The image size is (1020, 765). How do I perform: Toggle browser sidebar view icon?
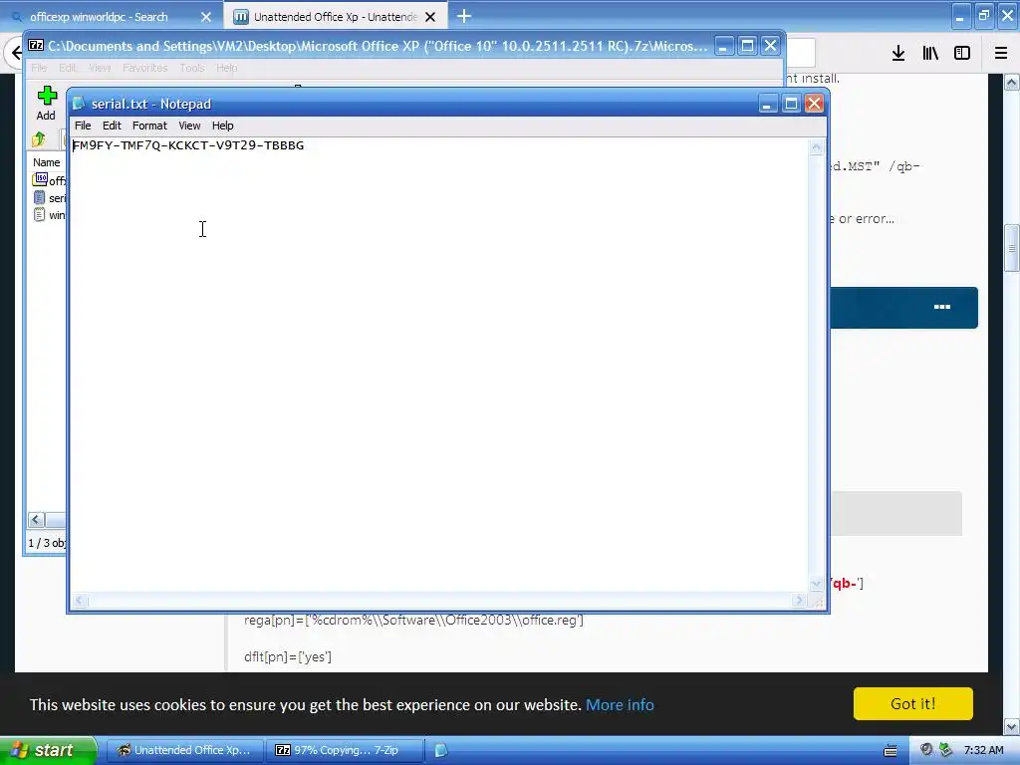coord(962,54)
